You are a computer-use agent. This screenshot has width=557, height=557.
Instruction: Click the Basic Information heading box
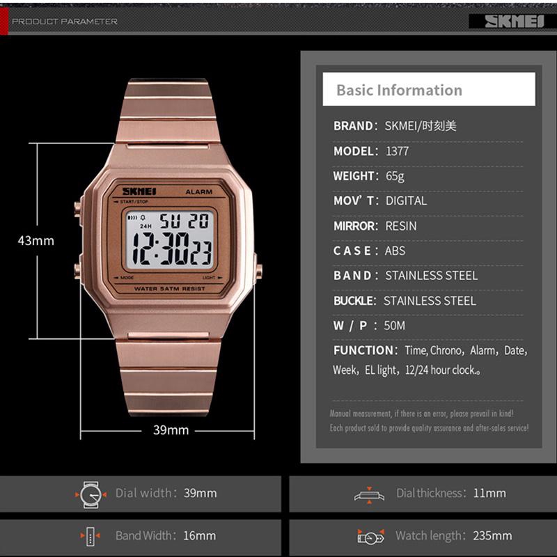coord(429,90)
